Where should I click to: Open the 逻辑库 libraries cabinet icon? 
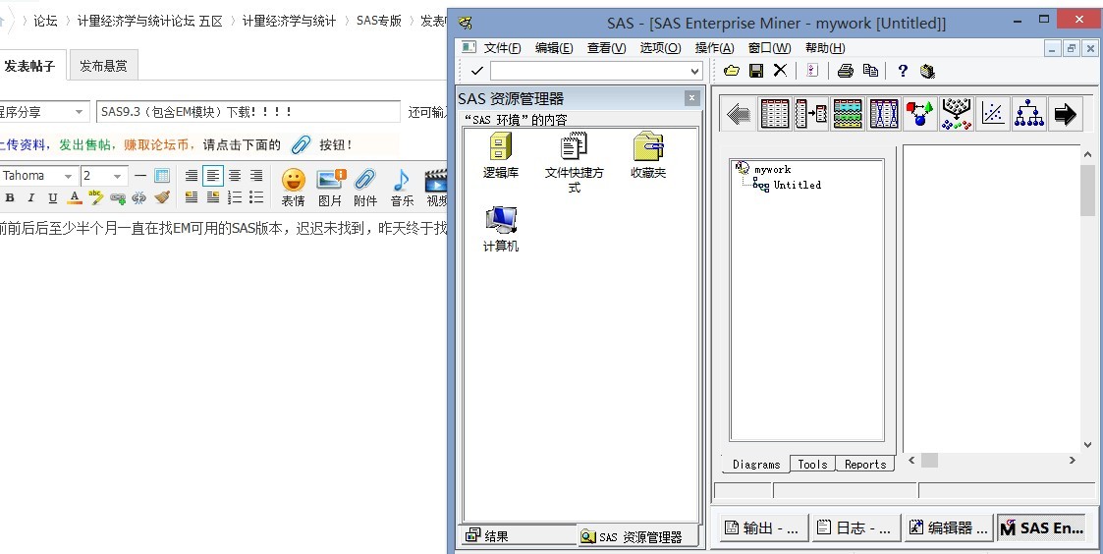500,146
